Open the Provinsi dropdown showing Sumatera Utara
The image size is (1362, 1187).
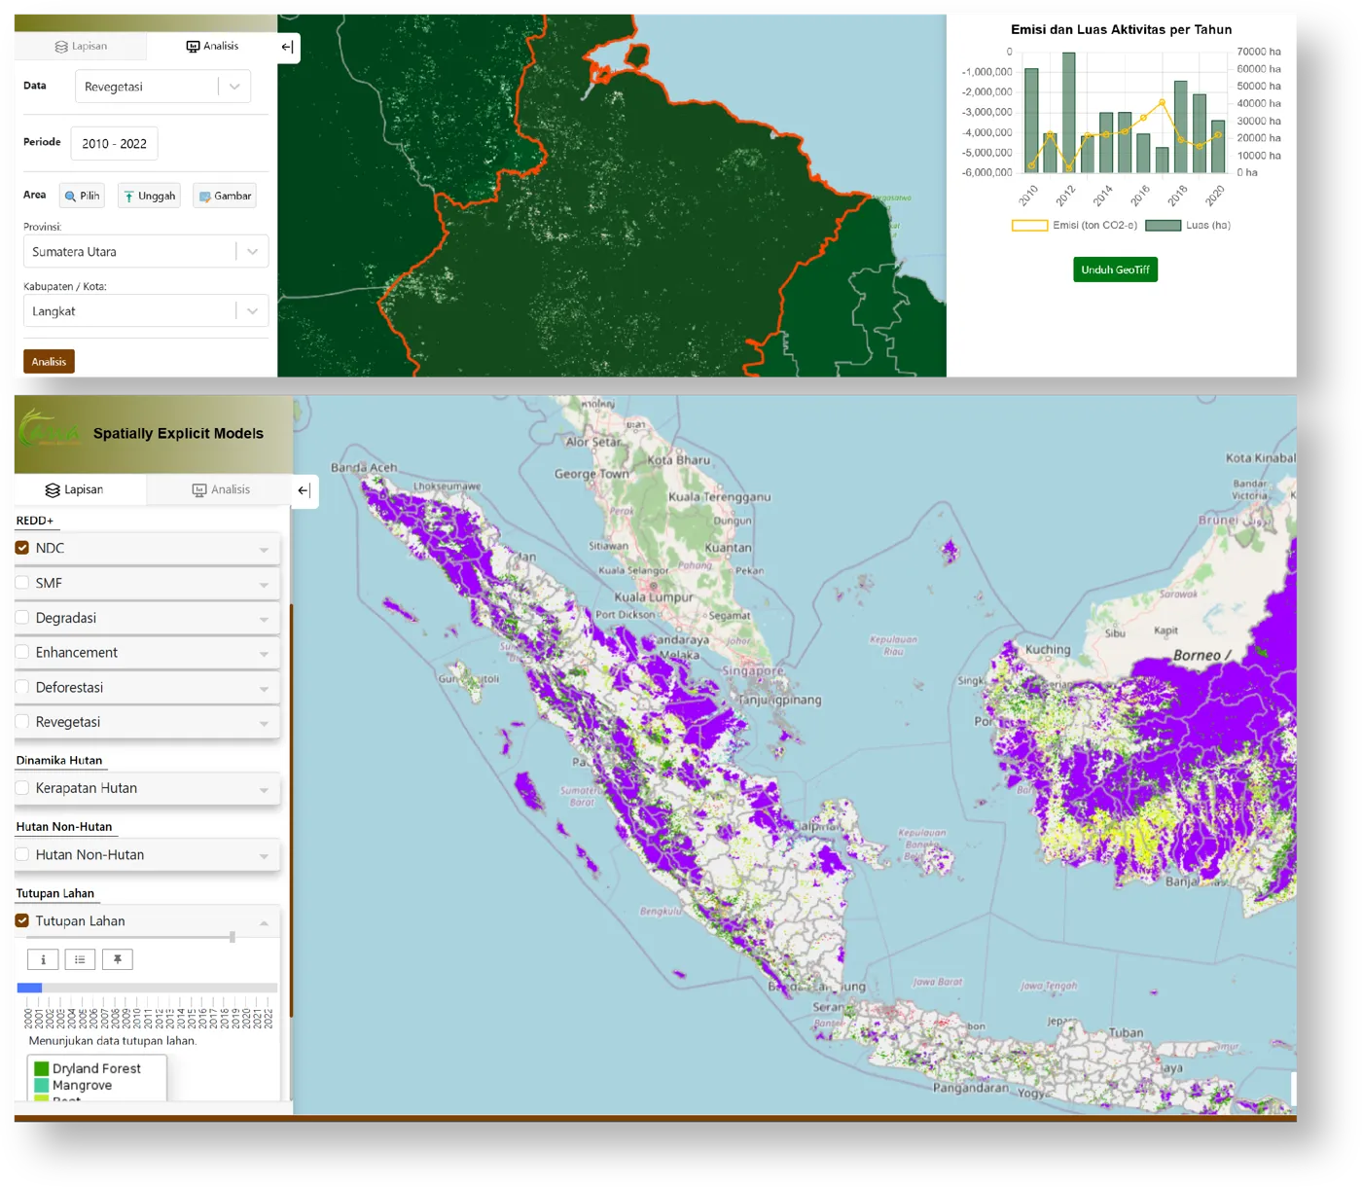pyautogui.click(x=146, y=251)
